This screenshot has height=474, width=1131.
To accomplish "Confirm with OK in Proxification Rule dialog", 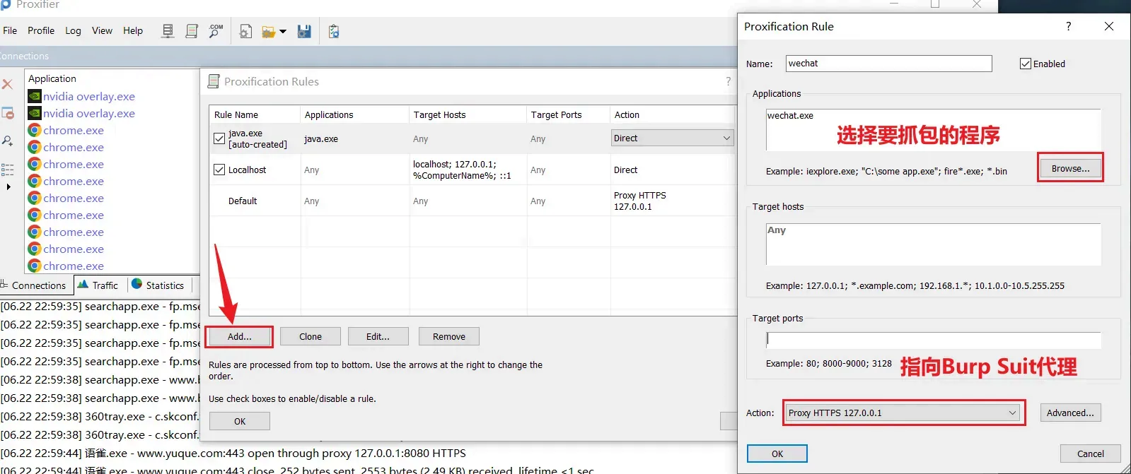I will click(777, 454).
